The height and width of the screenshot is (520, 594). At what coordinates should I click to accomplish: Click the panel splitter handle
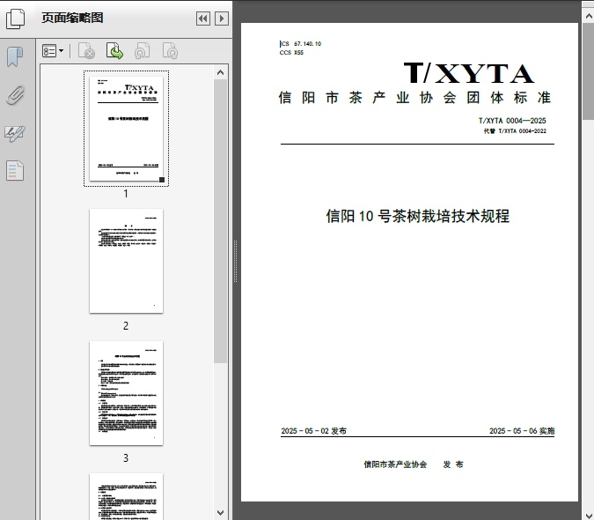pyautogui.click(x=235, y=262)
